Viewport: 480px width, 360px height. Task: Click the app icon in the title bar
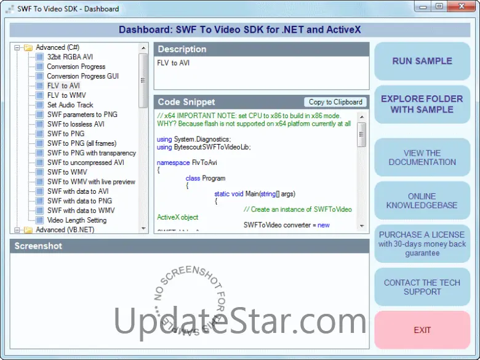coord(9,9)
